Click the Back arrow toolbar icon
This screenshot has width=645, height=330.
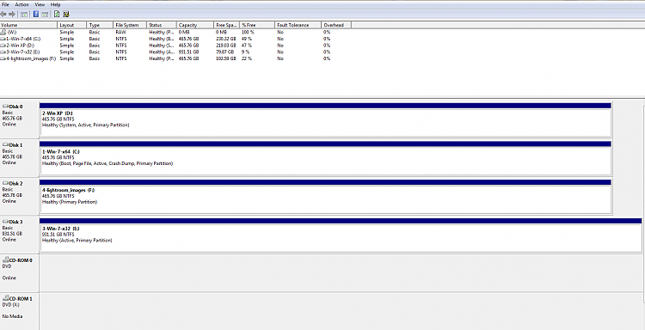(x=3, y=15)
